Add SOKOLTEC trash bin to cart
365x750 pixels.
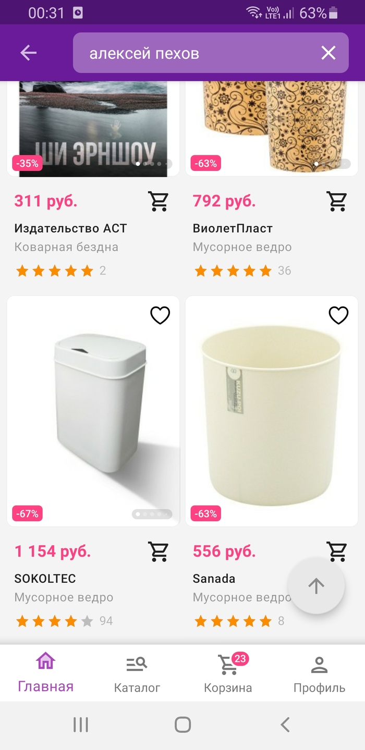coord(159,551)
